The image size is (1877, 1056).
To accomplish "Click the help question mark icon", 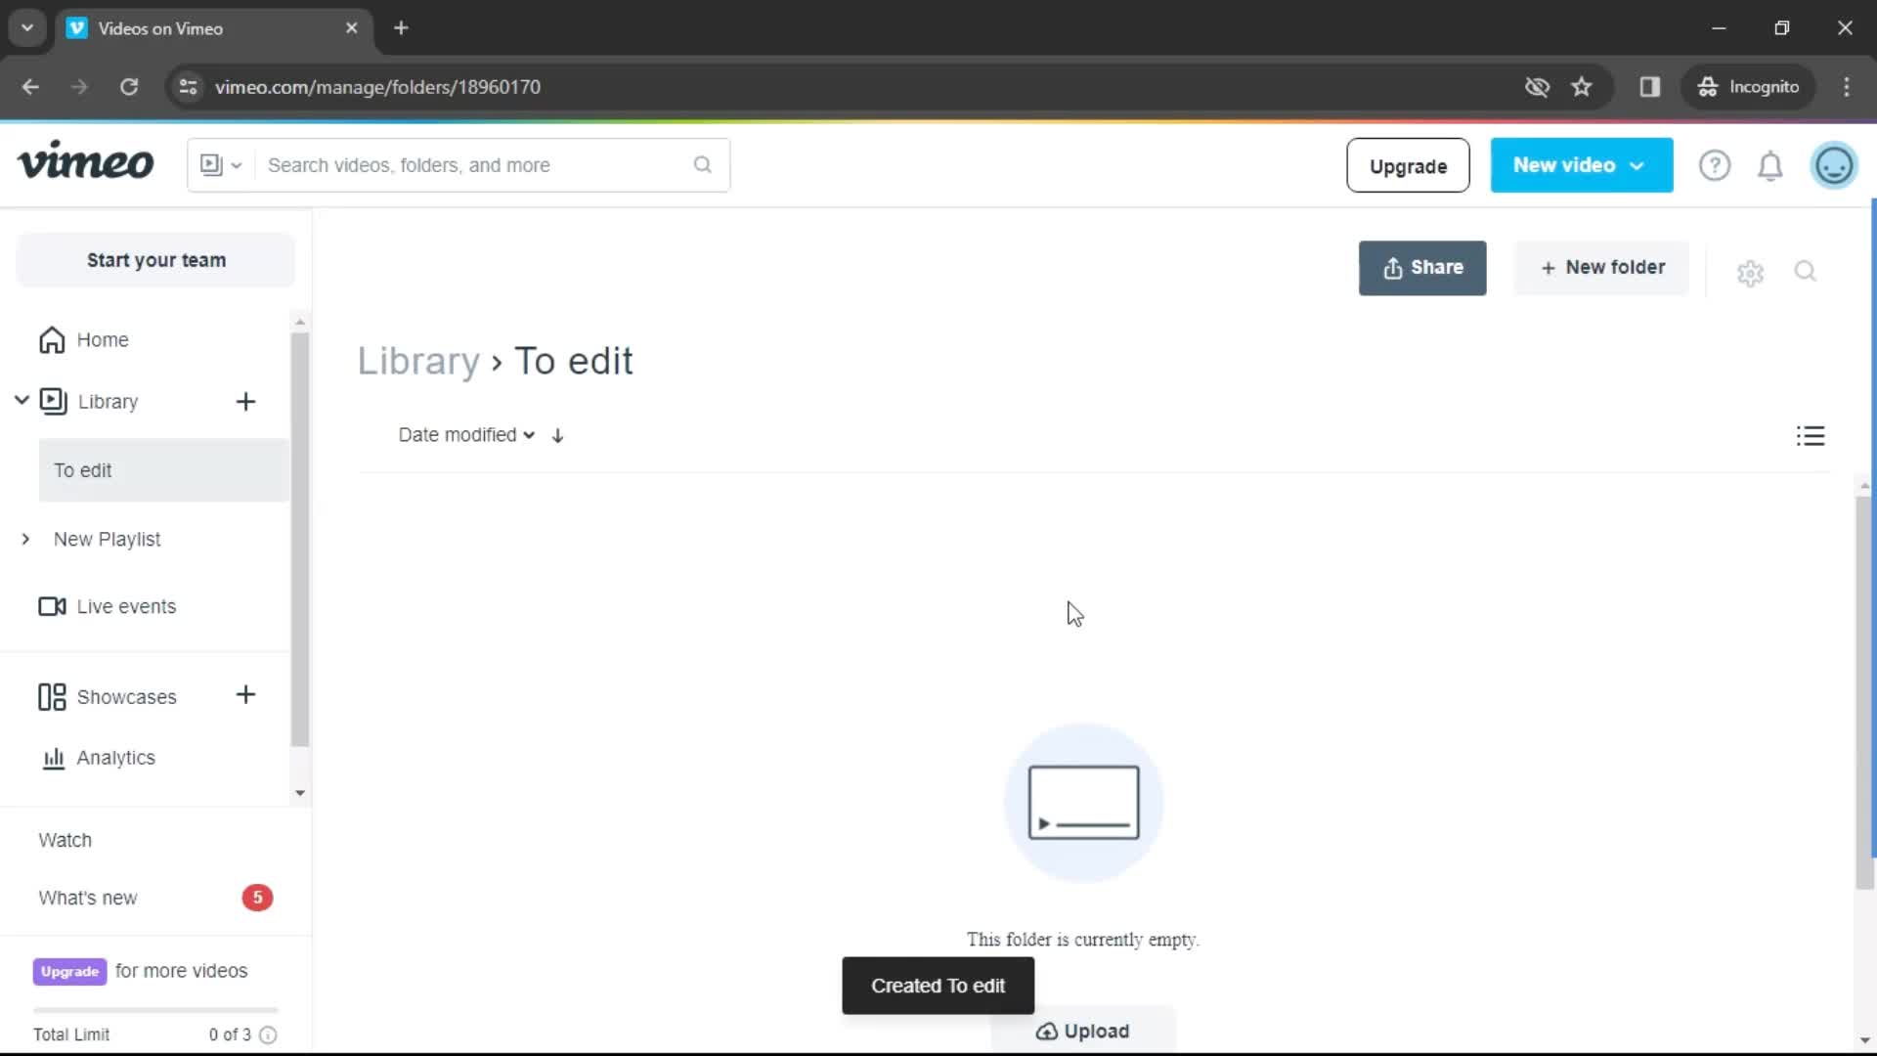I will [x=1715, y=165].
